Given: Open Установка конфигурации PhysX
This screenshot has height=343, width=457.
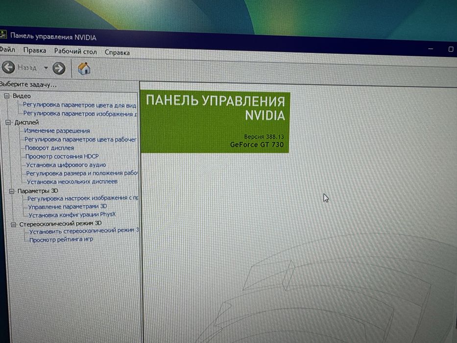Looking at the screenshot, I should (72, 215).
